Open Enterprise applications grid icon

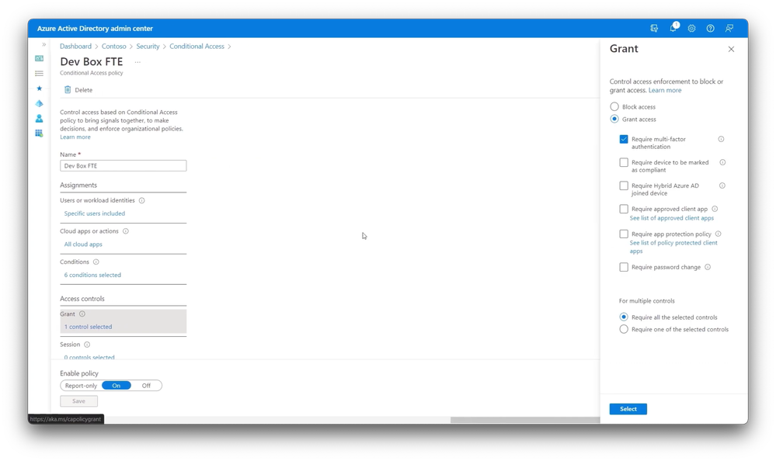coord(39,133)
